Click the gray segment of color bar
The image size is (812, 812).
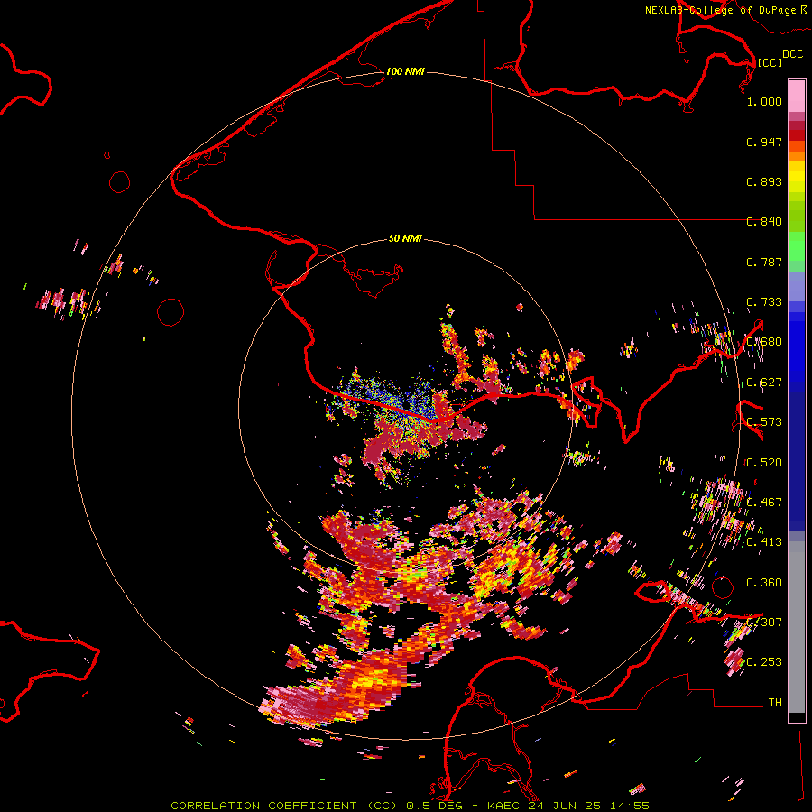(797, 627)
